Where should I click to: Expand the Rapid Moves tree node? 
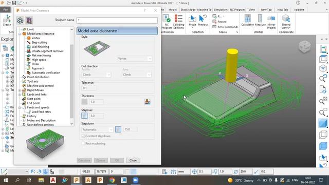pyautogui.click(x=20, y=90)
